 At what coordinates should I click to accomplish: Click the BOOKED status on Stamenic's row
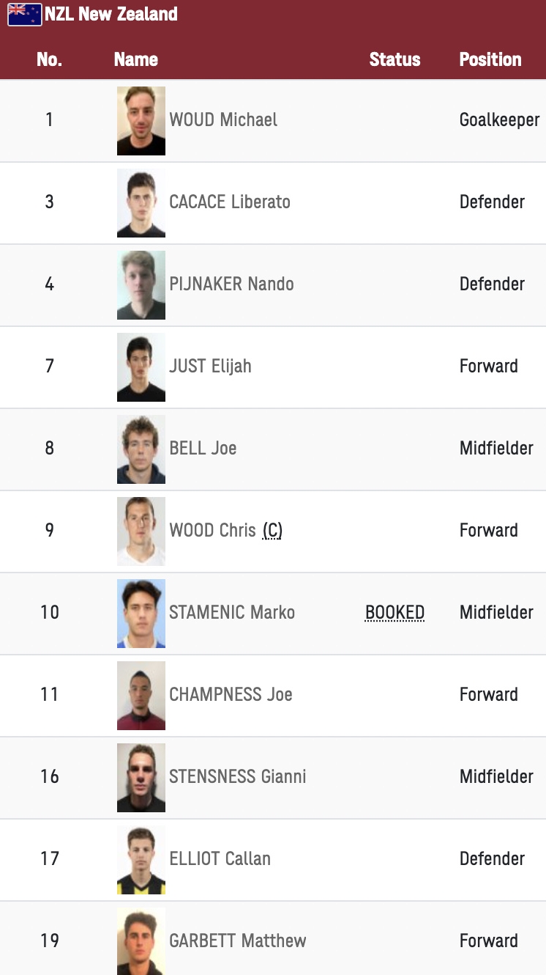click(x=394, y=612)
